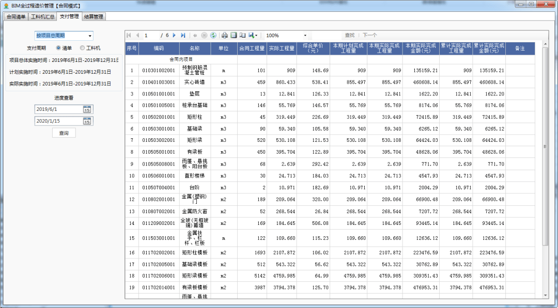Click the 有梁板模板 name cell
The image size is (558, 308).
(195, 287)
